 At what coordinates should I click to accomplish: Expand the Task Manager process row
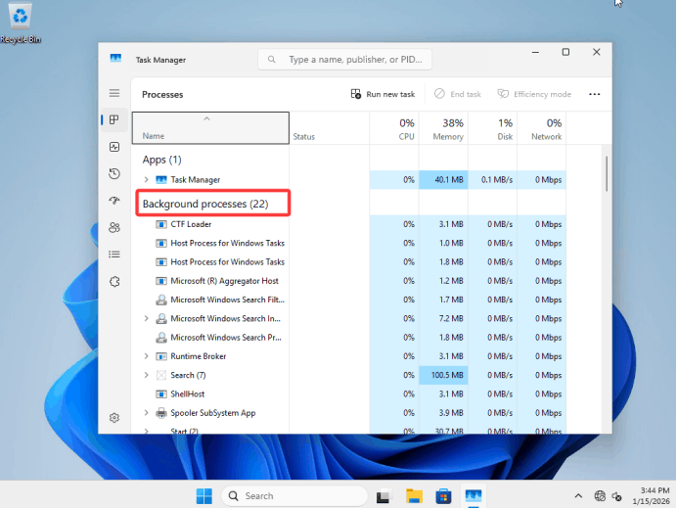(x=147, y=180)
